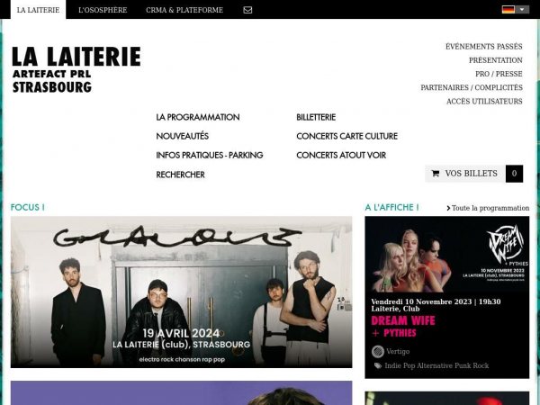540x405 pixels.
Task: Click the Indie Pop Alternative Punk Rock tags
Action: click(436, 365)
